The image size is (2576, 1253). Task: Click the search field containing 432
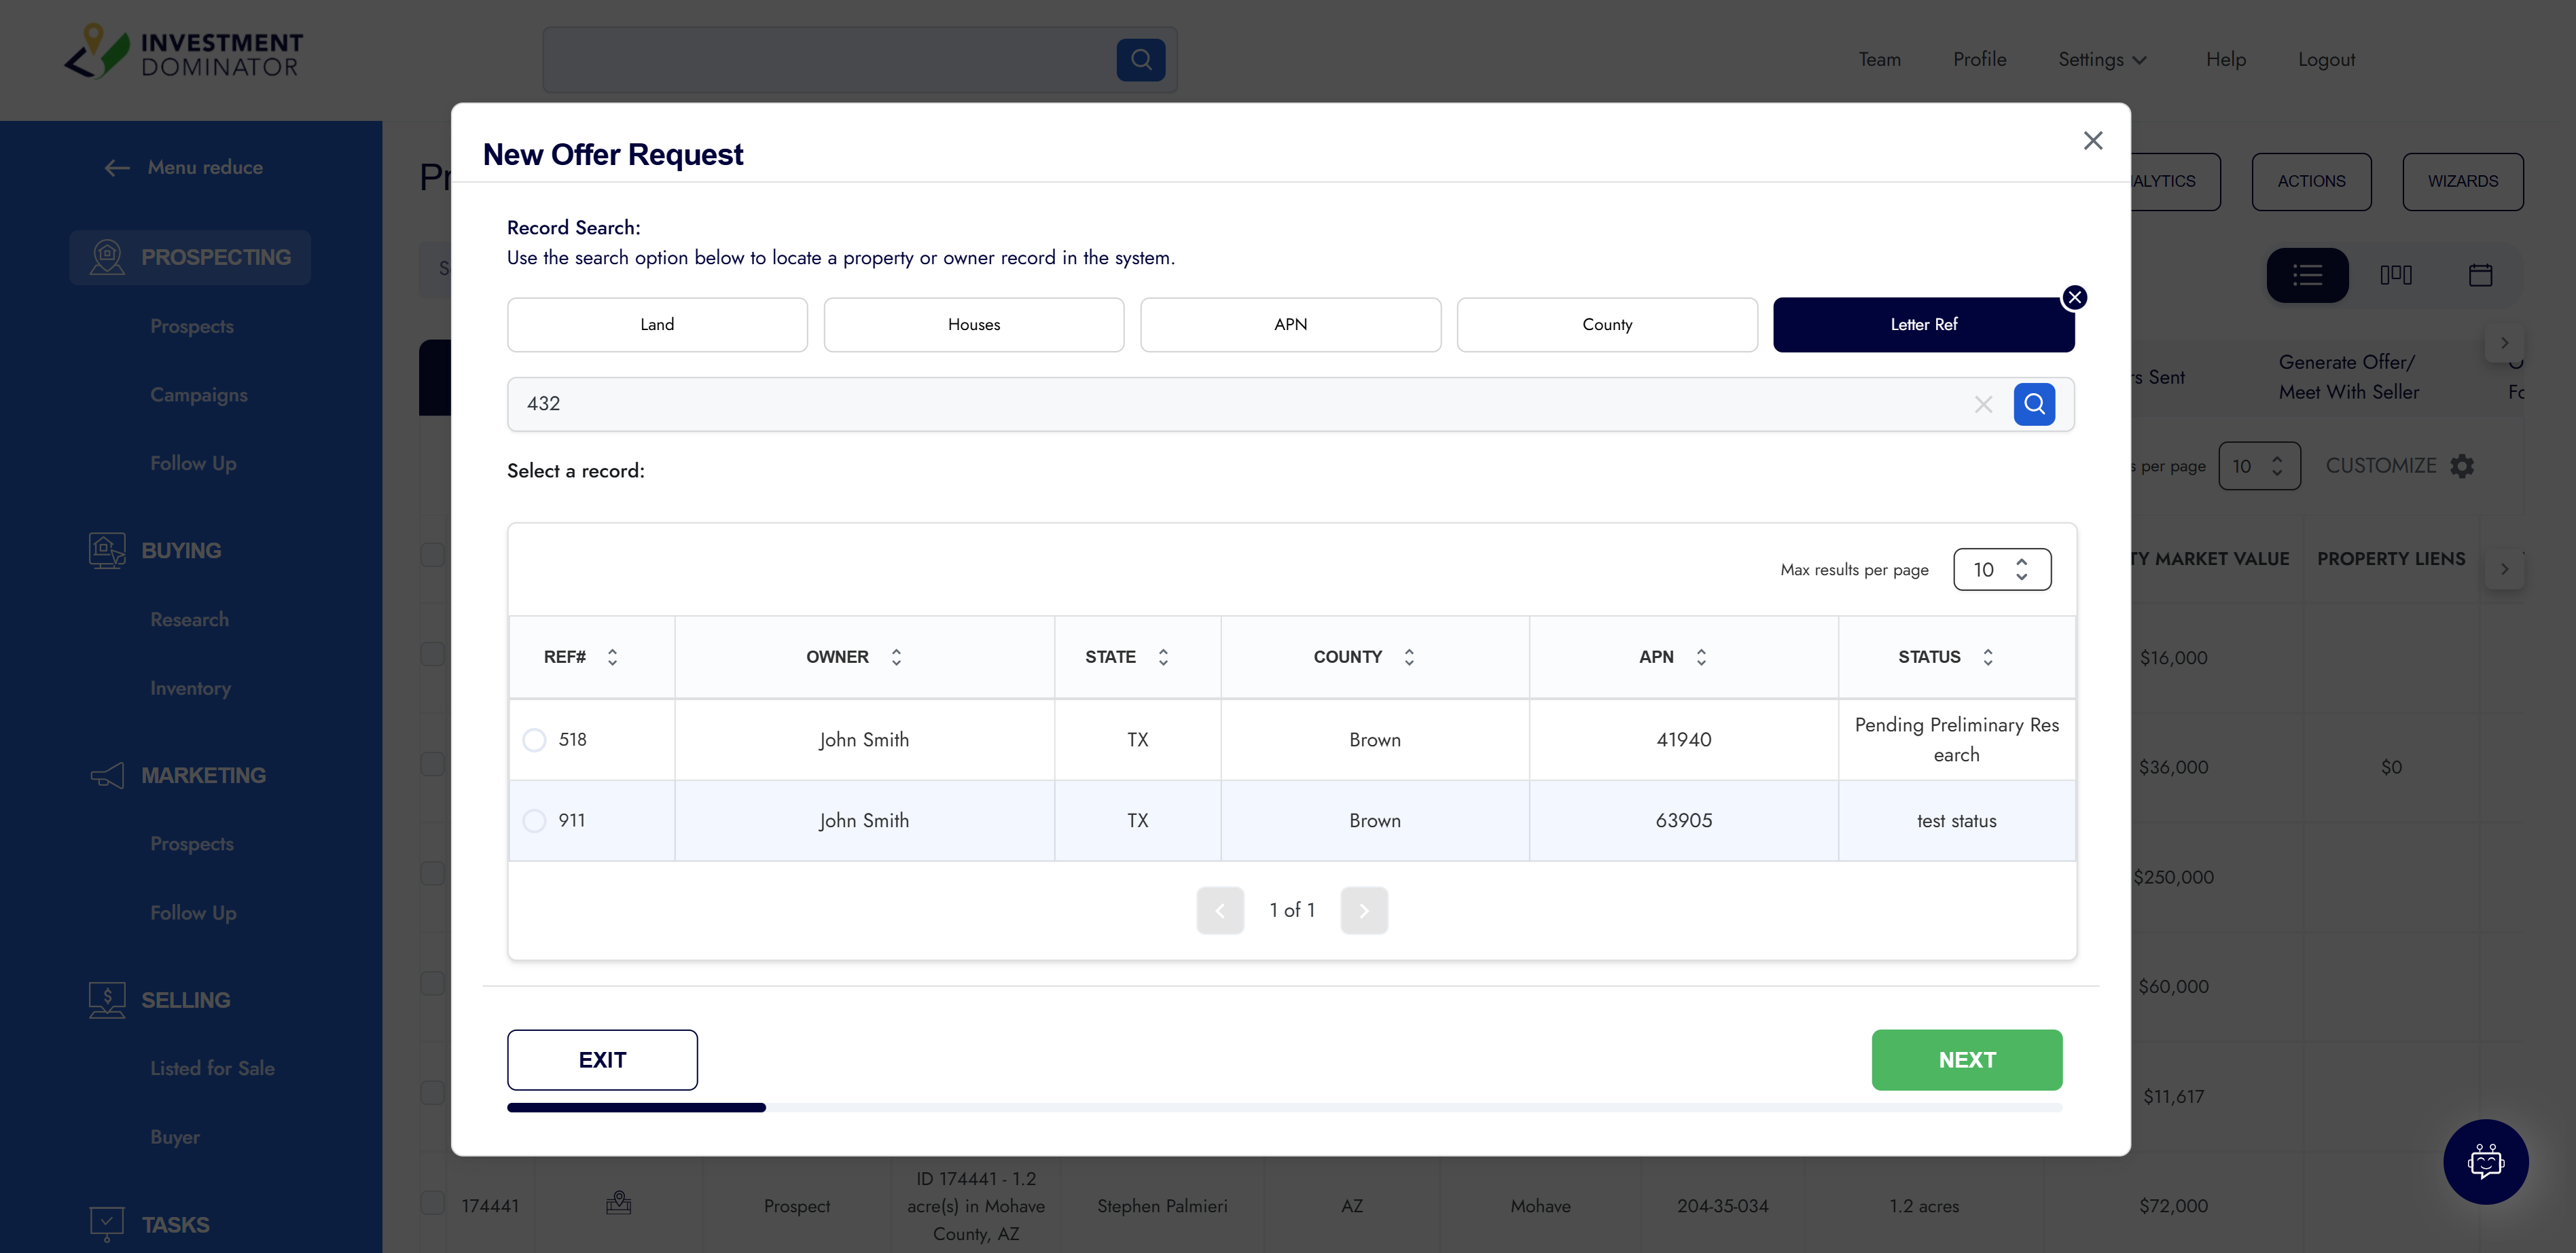(1200, 404)
